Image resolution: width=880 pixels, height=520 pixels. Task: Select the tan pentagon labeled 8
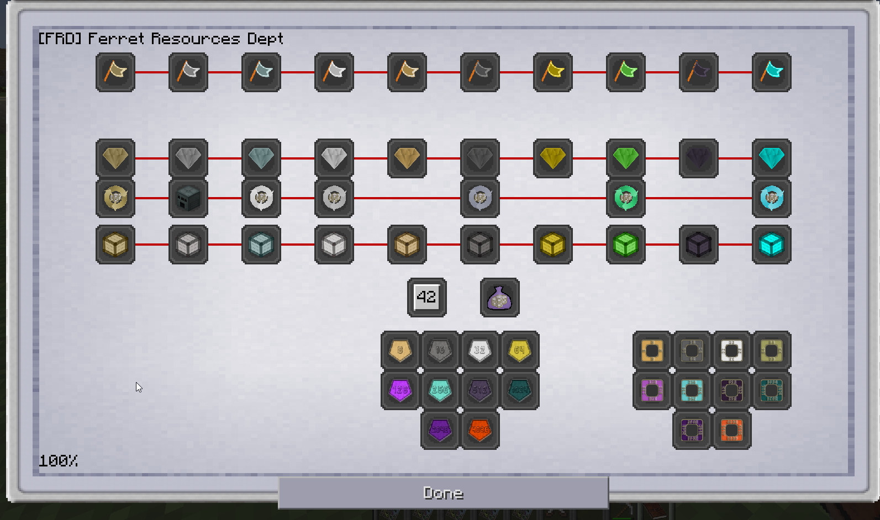[x=401, y=351]
